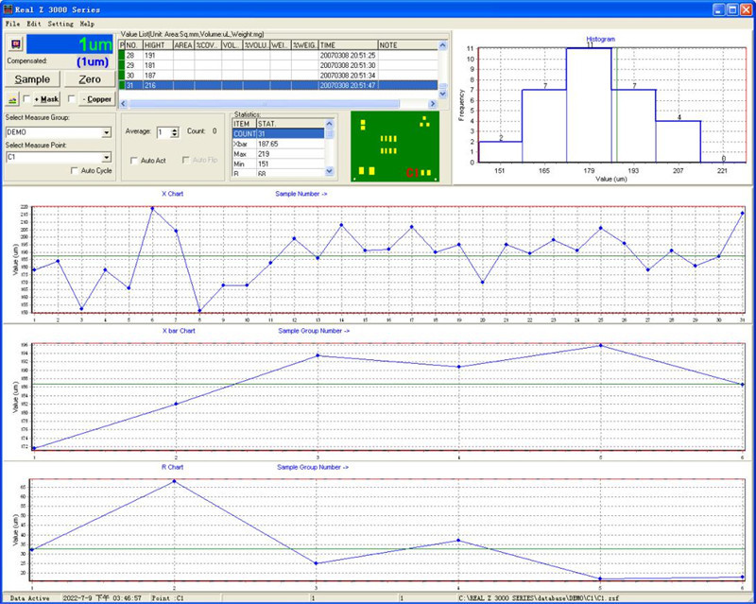Increase the Average spinner value
The height and width of the screenshot is (604, 756).
(x=174, y=129)
